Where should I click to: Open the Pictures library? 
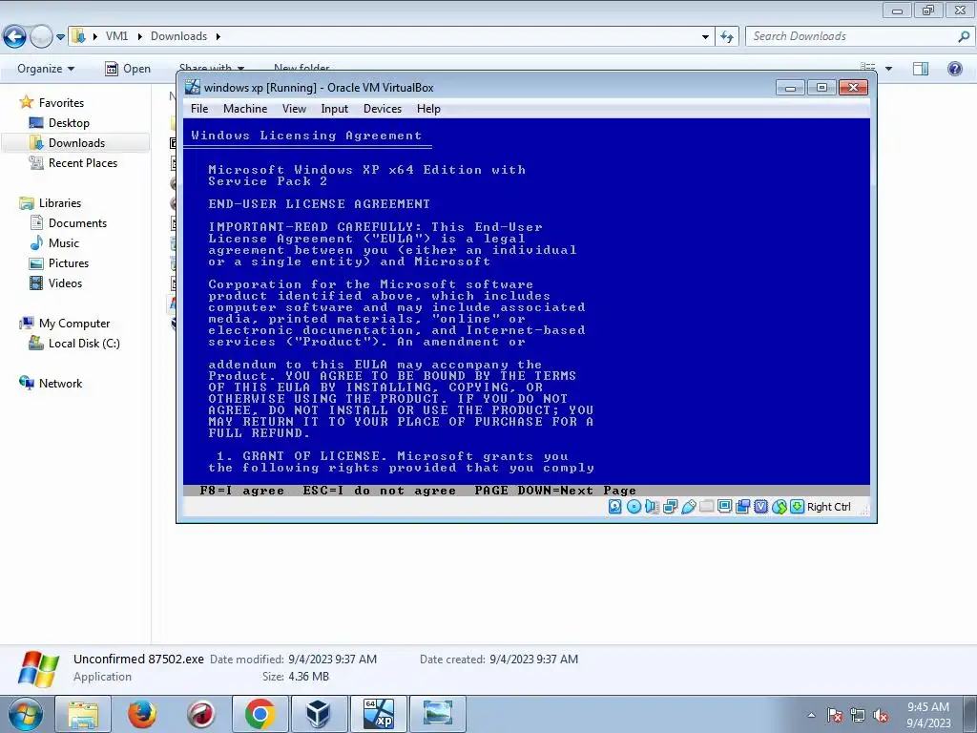coord(69,263)
